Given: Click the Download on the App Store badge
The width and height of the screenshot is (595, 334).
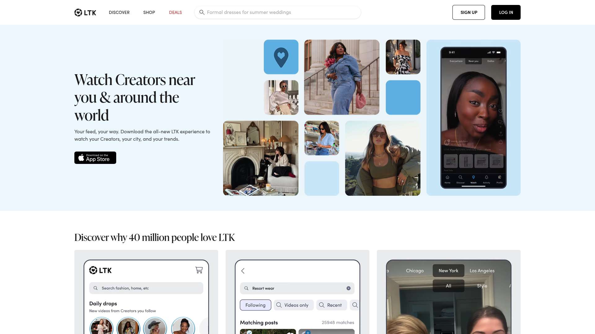Looking at the screenshot, I should click(95, 158).
